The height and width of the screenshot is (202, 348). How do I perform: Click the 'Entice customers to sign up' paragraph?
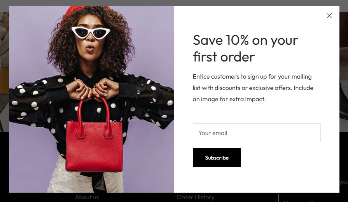click(253, 88)
